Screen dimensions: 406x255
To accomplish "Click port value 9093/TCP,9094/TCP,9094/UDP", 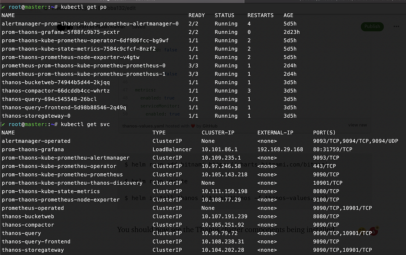I will (x=356, y=141).
